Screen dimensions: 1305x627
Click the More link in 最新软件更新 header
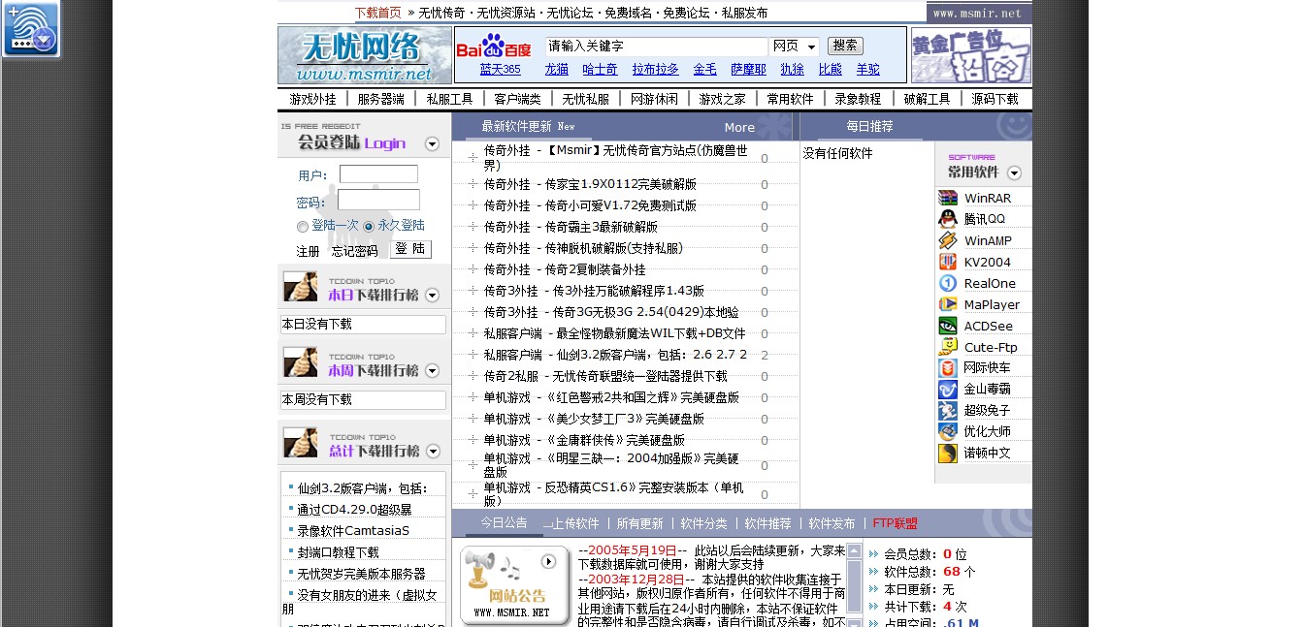739,127
